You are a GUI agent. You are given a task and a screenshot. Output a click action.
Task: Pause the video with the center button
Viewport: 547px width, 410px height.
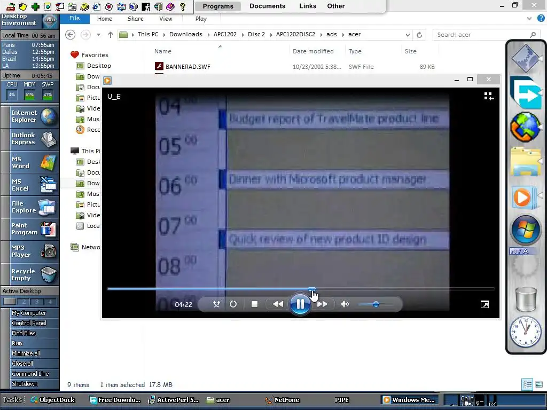pyautogui.click(x=300, y=304)
